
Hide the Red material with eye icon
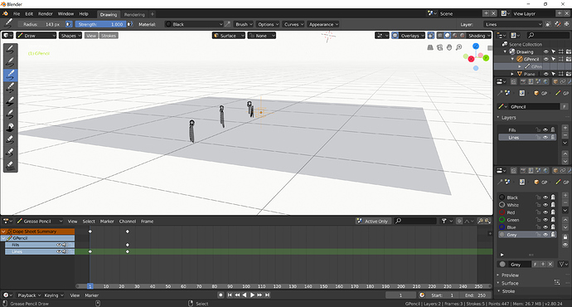545,212
